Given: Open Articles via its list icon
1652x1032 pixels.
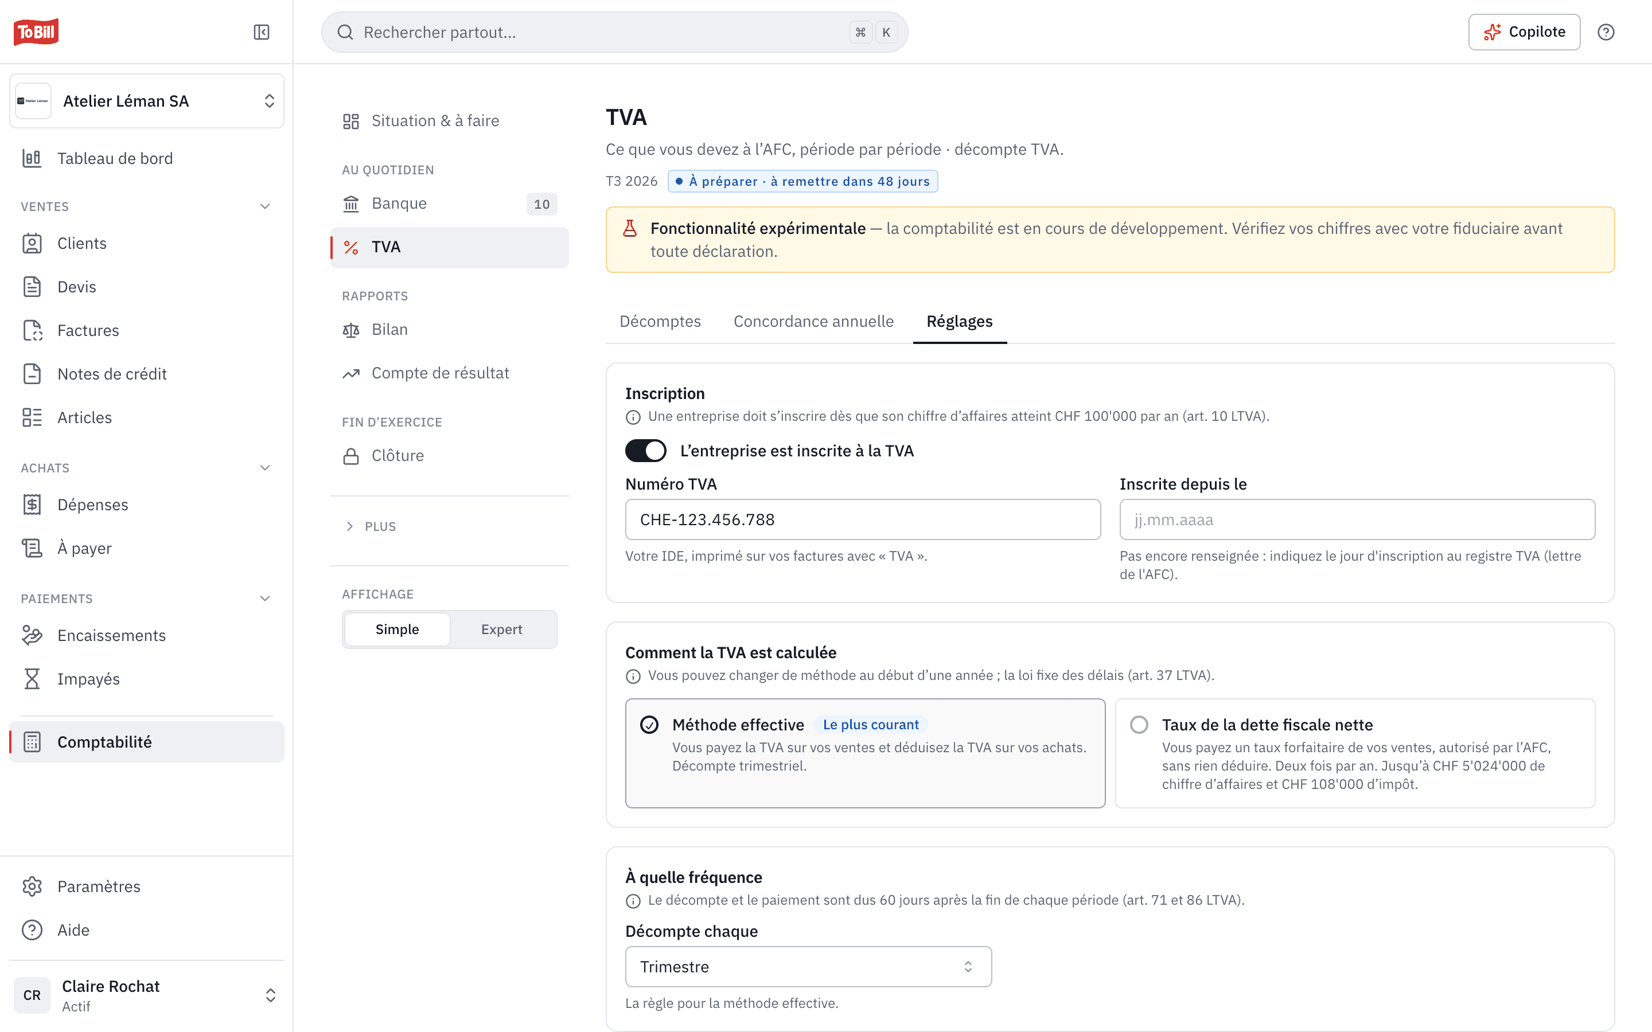Looking at the screenshot, I should click(32, 418).
